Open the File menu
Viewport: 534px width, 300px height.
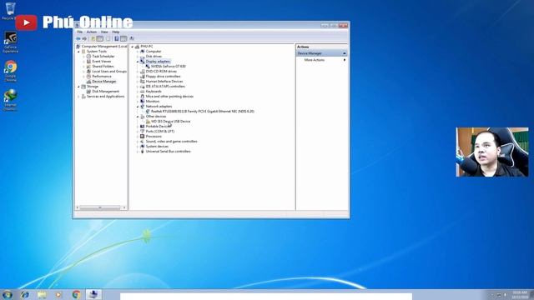coord(80,32)
